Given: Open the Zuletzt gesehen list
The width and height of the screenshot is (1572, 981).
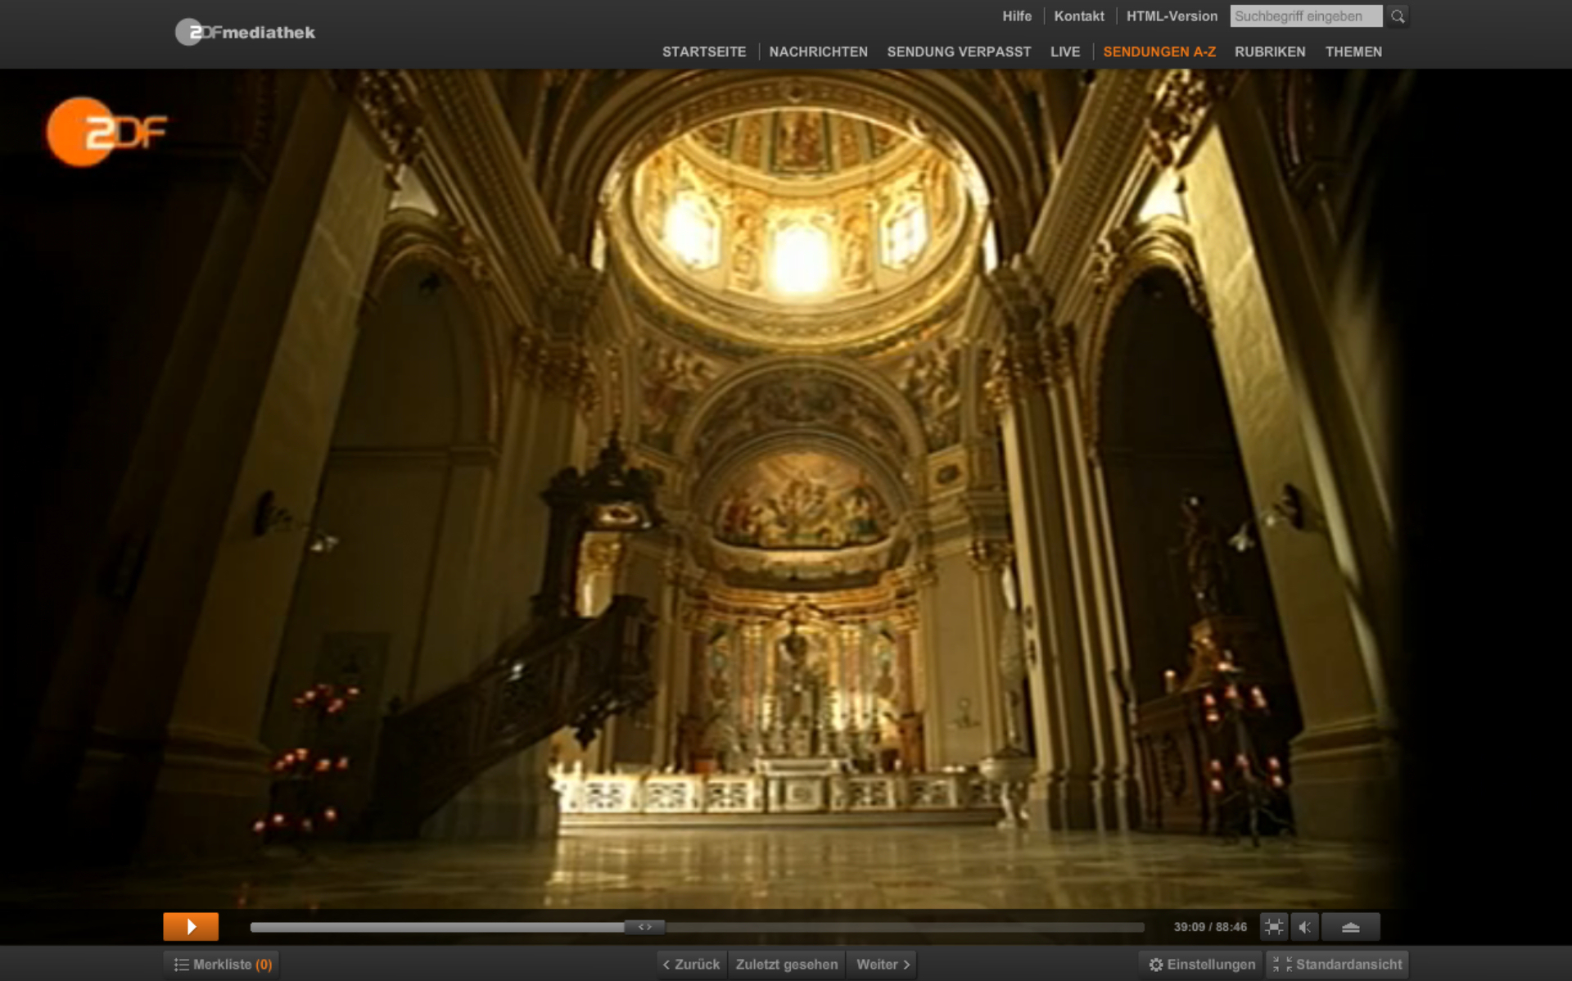Looking at the screenshot, I should click(x=786, y=965).
